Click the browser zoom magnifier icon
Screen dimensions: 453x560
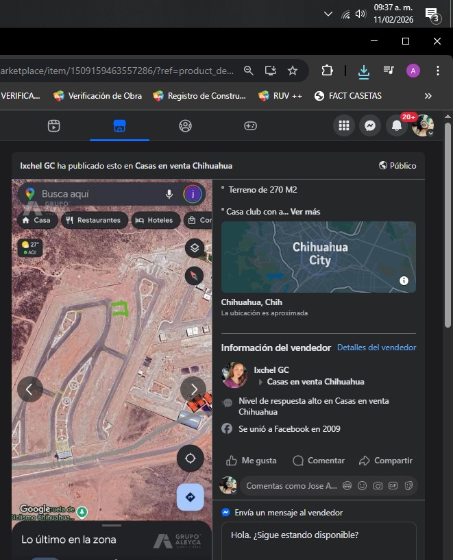[249, 71]
